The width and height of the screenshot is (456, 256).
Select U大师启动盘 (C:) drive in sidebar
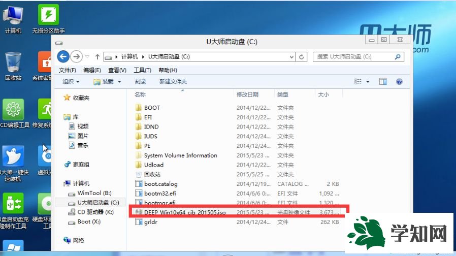pyautogui.click(x=93, y=203)
